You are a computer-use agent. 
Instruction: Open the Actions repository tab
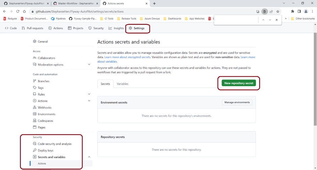(55, 28)
